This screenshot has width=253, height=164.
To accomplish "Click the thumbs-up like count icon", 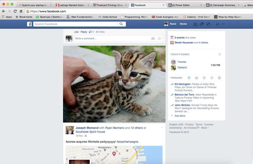I will (90, 32).
